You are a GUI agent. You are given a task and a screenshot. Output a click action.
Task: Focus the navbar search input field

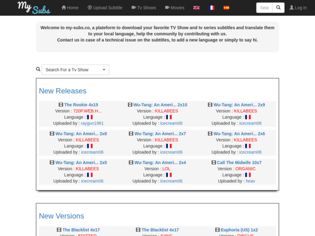(265, 8)
